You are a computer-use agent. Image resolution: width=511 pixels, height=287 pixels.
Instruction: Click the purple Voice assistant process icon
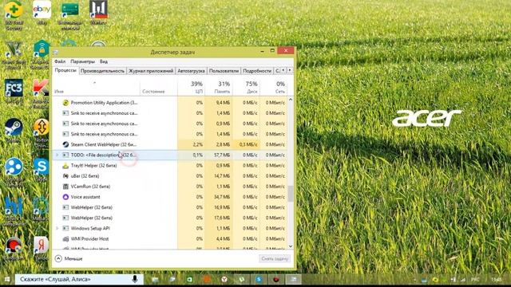coord(65,197)
